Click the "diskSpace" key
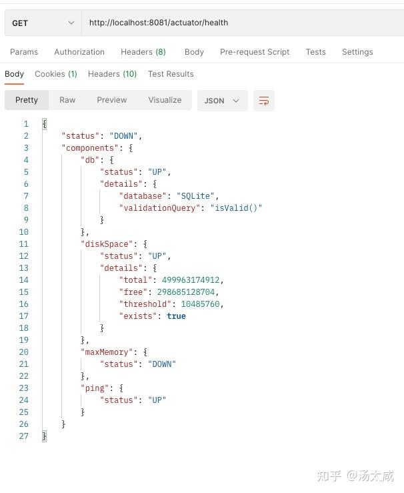This screenshot has height=493, width=404. tap(107, 244)
